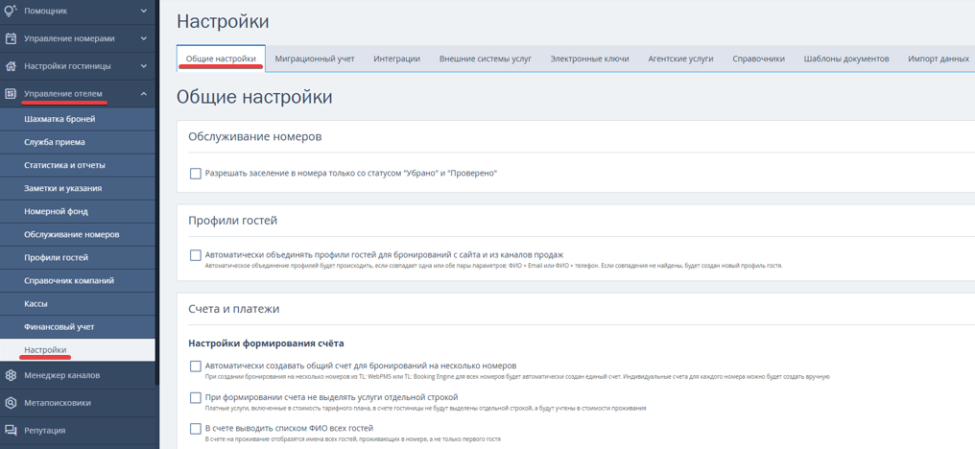
Task: Open Заметки и указания
Action: click(78, 188)
